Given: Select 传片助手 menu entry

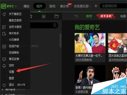Looking at the screenshot, I should pos(14,33).
